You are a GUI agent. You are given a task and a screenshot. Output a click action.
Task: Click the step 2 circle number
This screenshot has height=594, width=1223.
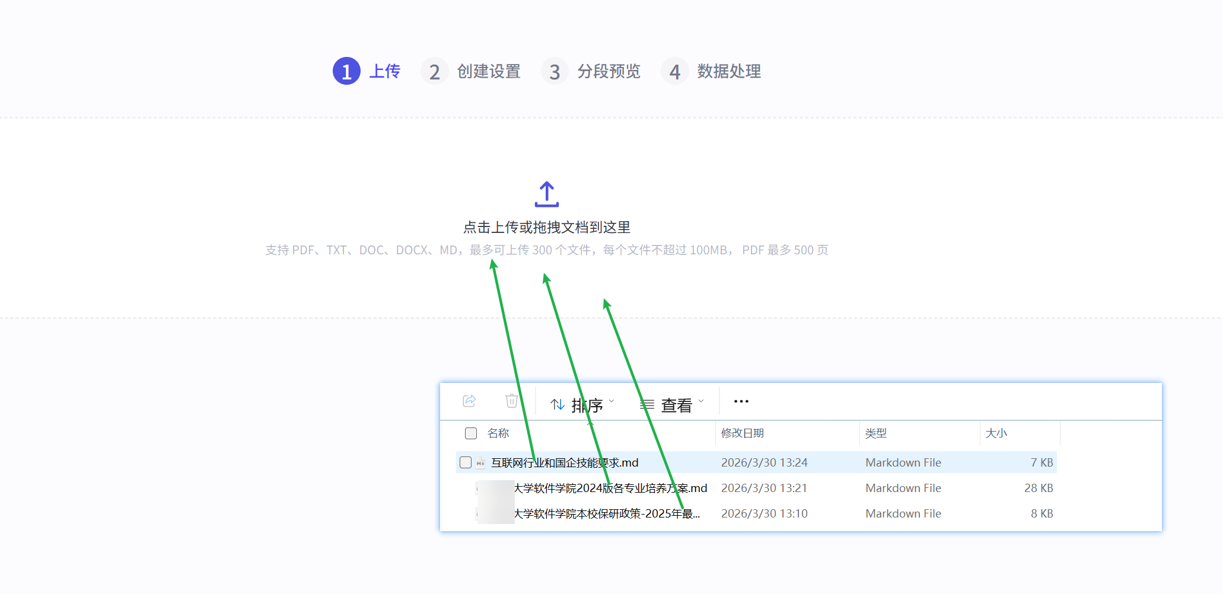[434, 72]
